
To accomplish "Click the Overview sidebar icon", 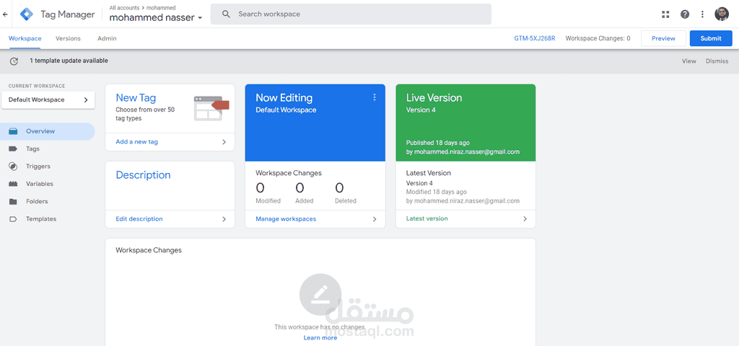I will [13, 131].
